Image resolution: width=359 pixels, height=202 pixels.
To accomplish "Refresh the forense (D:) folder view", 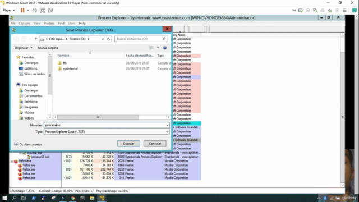I will [108, 39].
